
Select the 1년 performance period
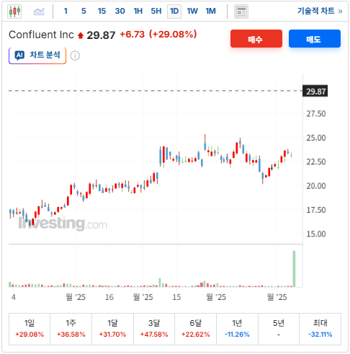tap(237, 329)
